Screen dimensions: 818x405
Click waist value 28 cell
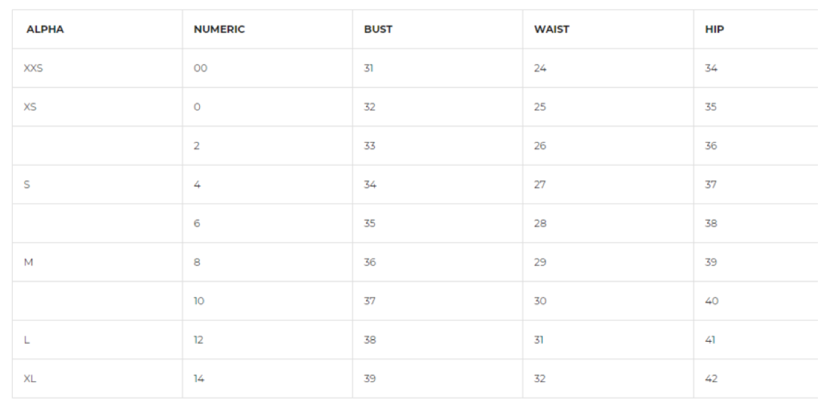pos(540,224)
